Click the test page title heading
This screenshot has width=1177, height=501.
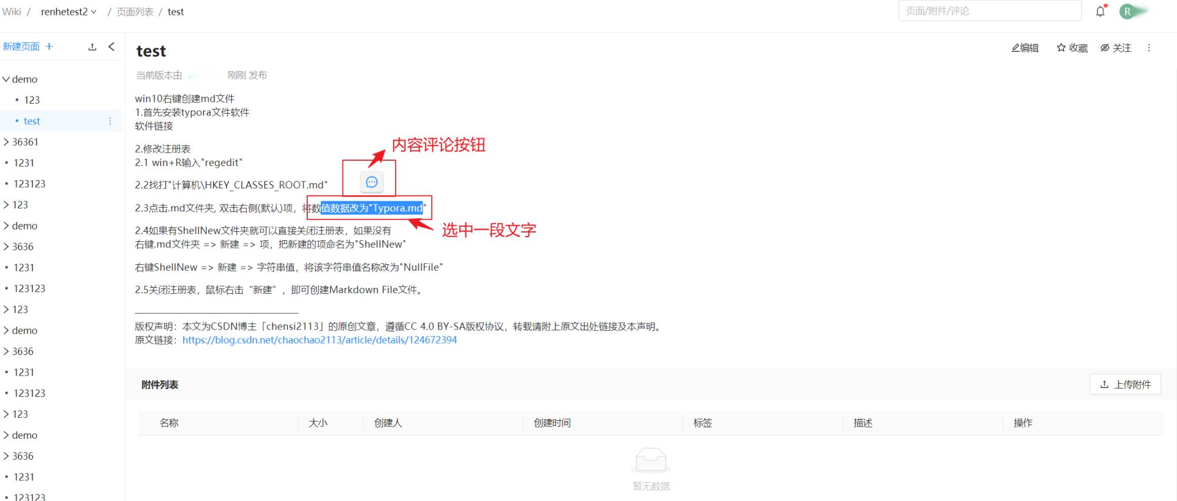coord(151,51)
